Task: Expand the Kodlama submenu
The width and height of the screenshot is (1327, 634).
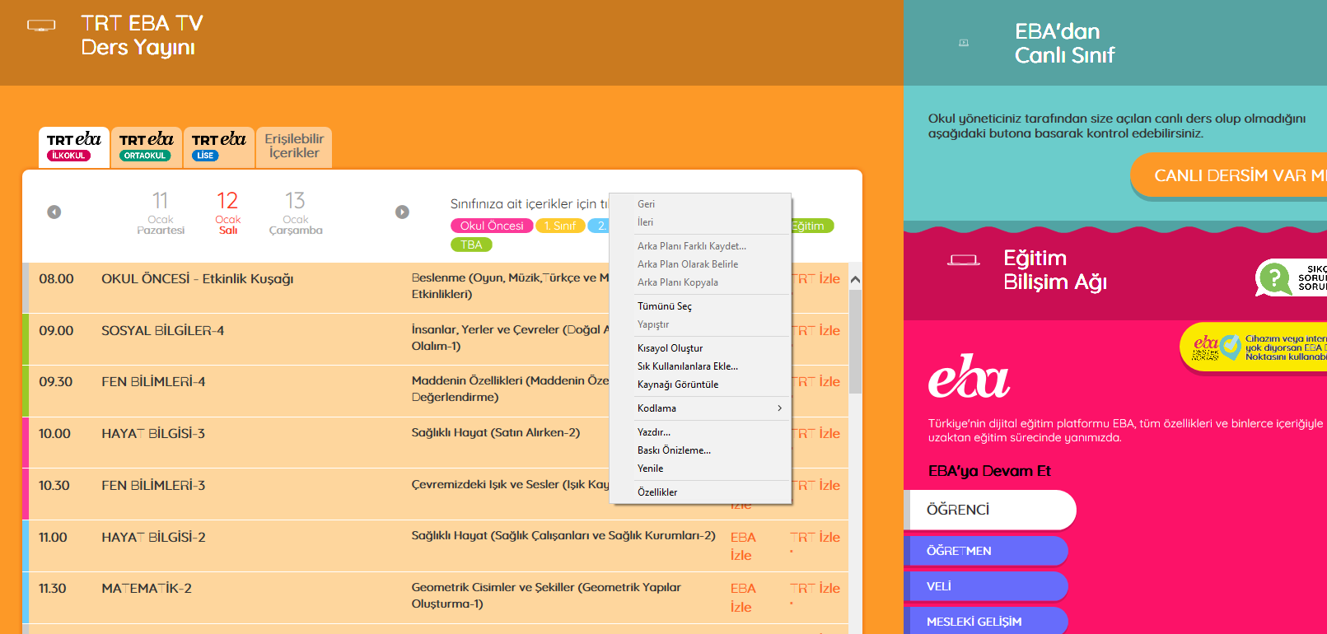Action: point(700,408)
